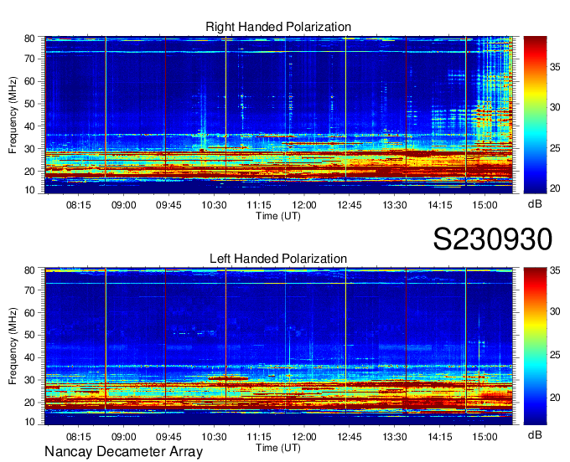
Task: Click the 20 tick on right-handed colorbar
Action: pos(555,188)
